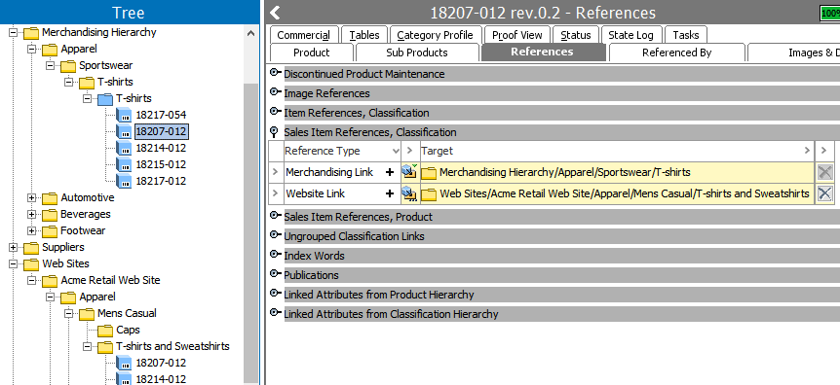Expand Discontinued Product Maintenance section
This screenshot has height=385, width=840.
coord(276,73)
